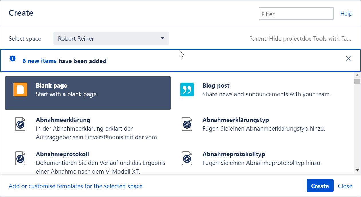Click the Abnahmeprotokolltyp document icon
The width and height of the screenshot is (361, 197).
[x=187, y=158]
